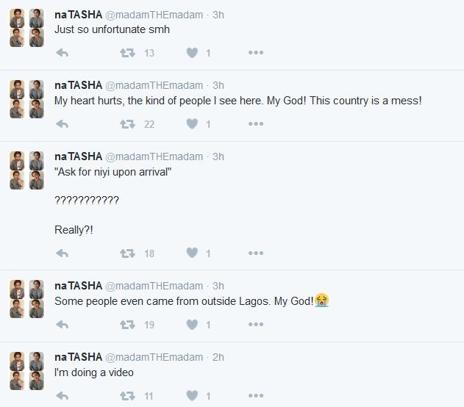Reply to the "Ask for niyi" tweet
Viewport: 464px width, 407px height.
click(x=63, y=253)
